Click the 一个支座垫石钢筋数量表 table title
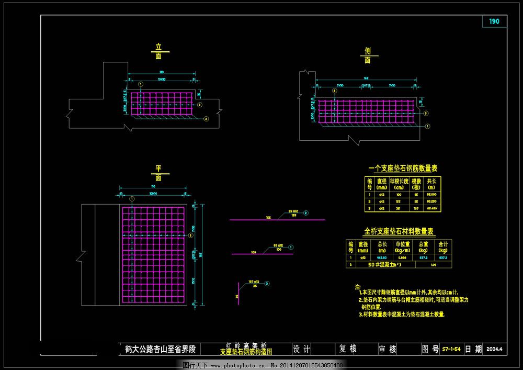Viewport: 523px width, 370px height. (x=403, y=169)
